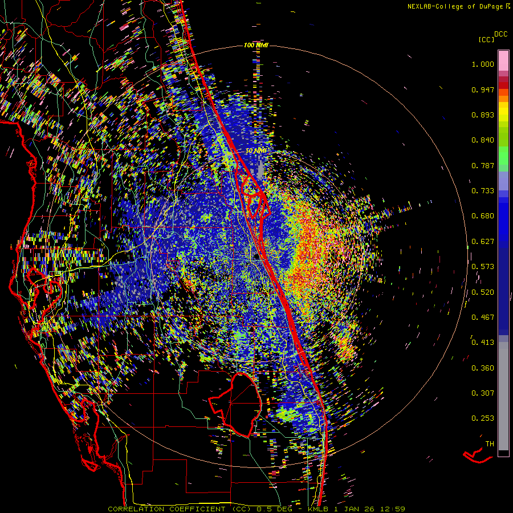Viewport: 513px width, 513px height.
Task: Click the KMLB 1 JAN 26 12:59 timestamp text
Action: coord(356,509)
